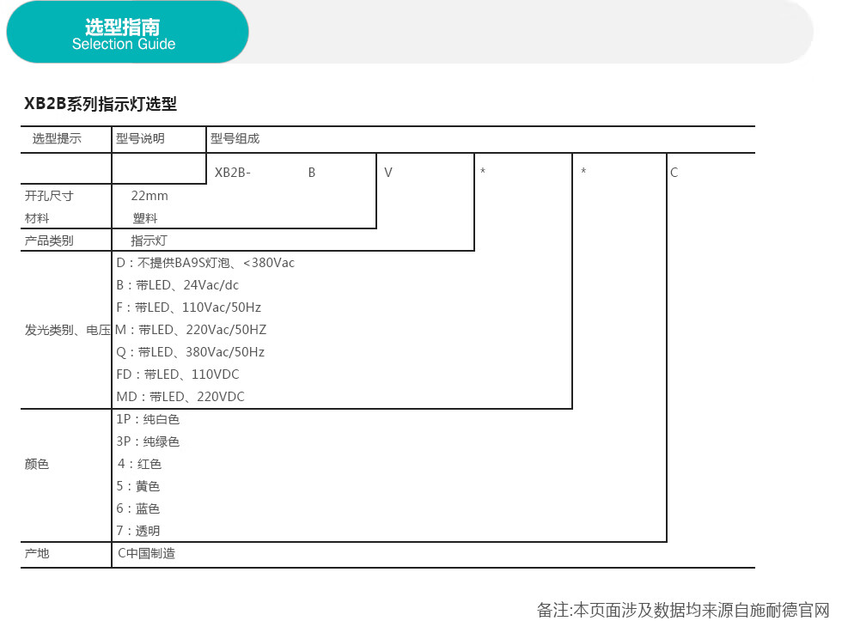Viewport: 842px width, 627px height.
Task: Click color code 3P：纯绿色
Action: click(x=148, y=441)
